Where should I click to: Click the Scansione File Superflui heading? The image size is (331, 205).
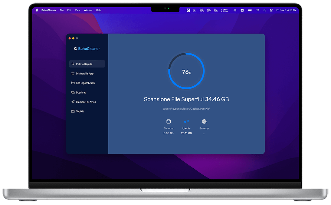[x=174, y=99]
